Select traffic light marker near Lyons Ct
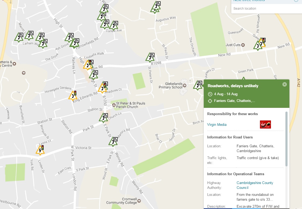The image size is (302, 209). (40, 150)
